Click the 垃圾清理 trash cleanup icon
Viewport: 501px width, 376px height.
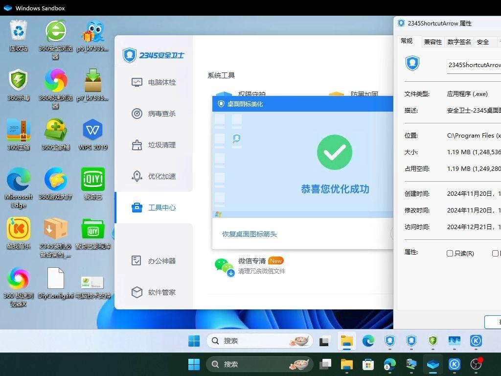137,145
